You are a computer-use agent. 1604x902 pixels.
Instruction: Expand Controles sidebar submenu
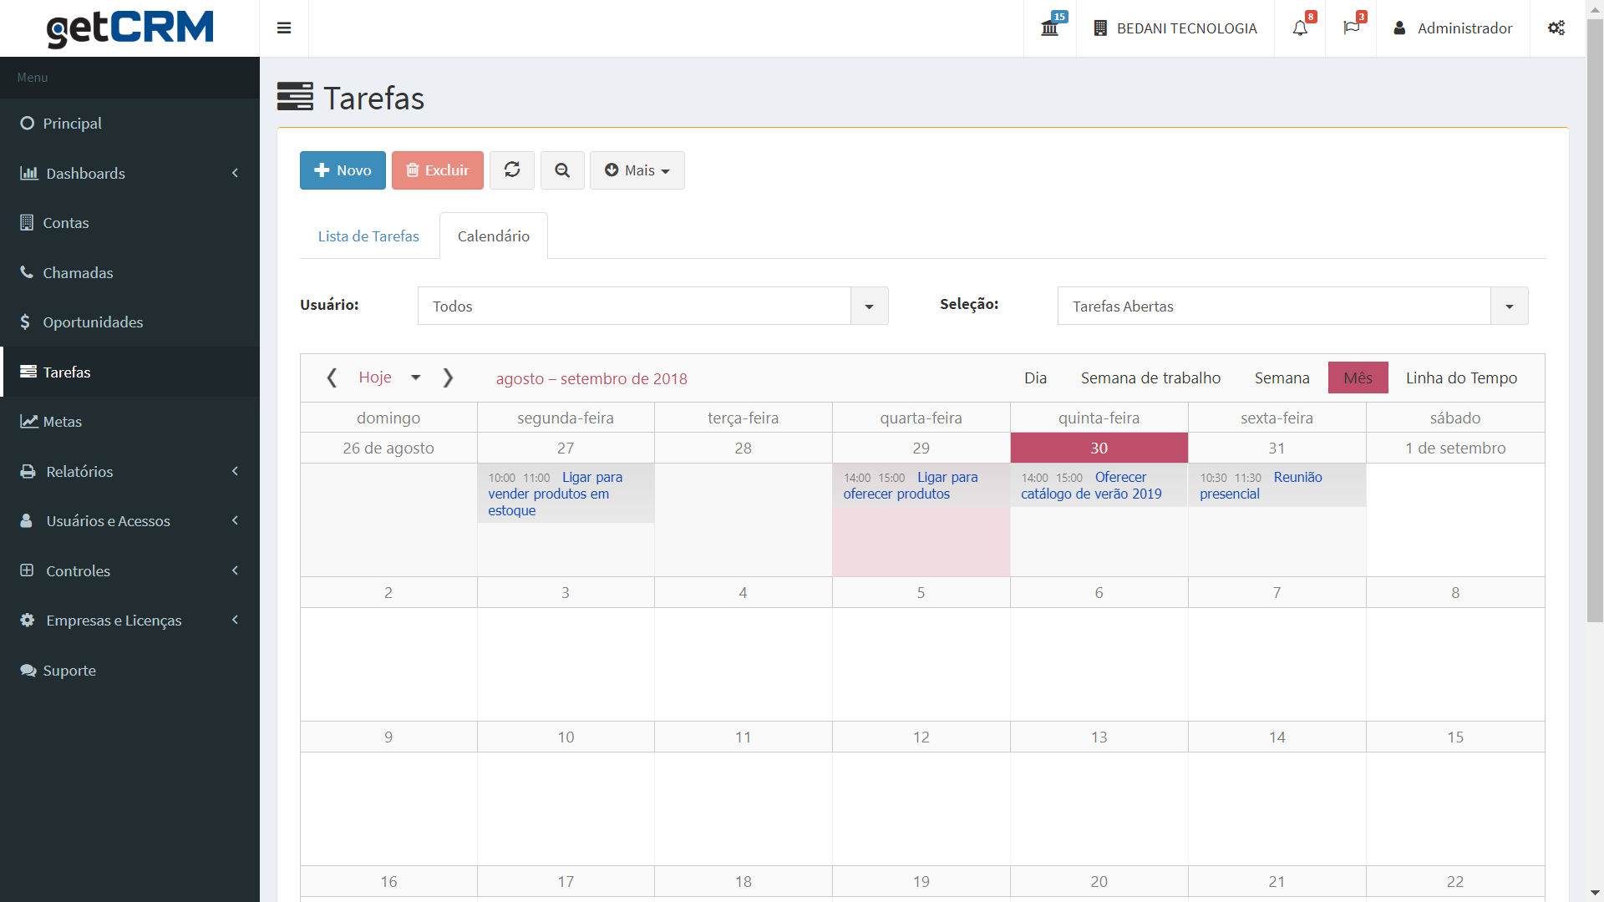(x=130, y=571)
